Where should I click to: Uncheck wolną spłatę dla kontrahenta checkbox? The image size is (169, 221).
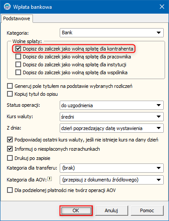[x=18, y=49]
